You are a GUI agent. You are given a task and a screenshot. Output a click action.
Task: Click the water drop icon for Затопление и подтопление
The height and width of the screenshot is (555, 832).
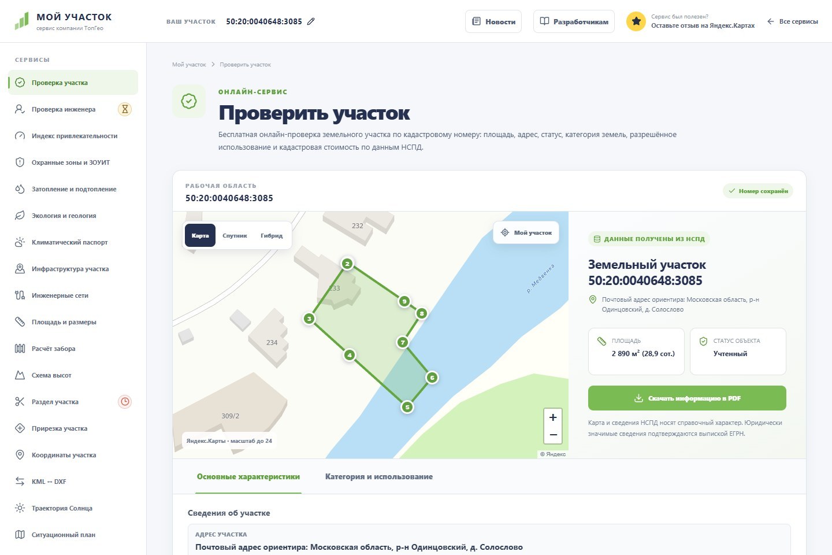[20, 189]
